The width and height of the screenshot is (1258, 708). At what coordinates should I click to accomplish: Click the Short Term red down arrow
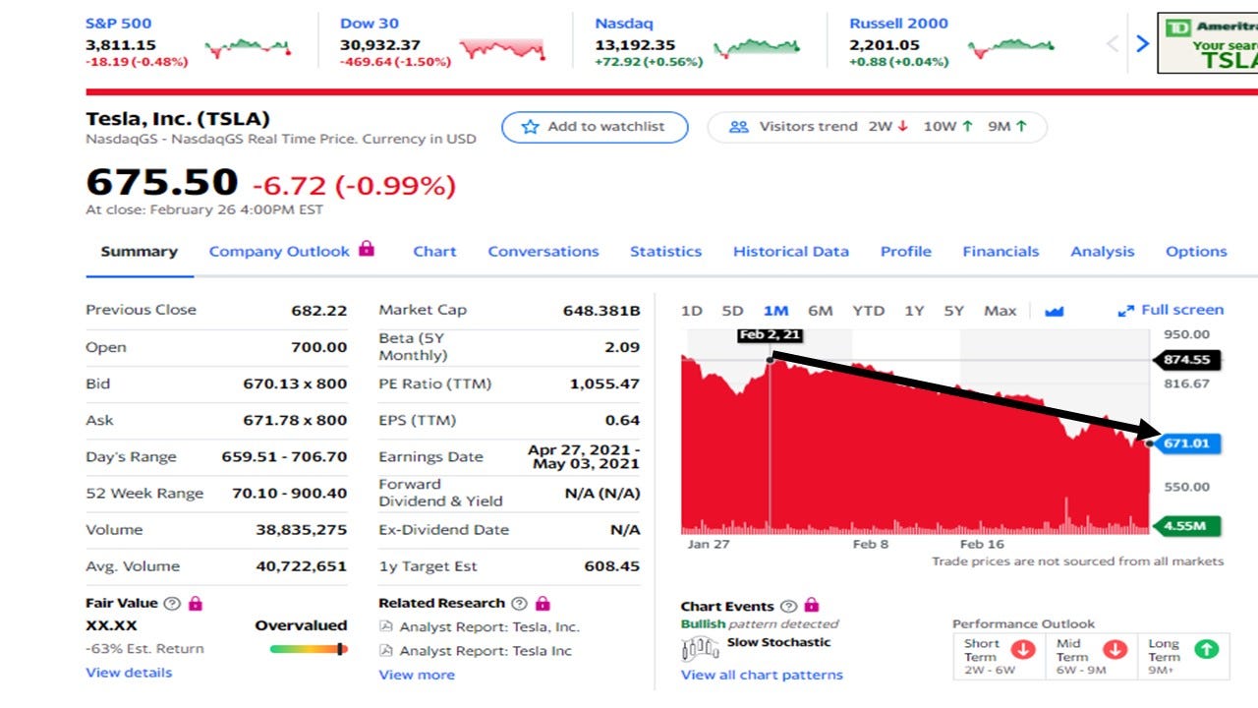[x=1023, y=651]
